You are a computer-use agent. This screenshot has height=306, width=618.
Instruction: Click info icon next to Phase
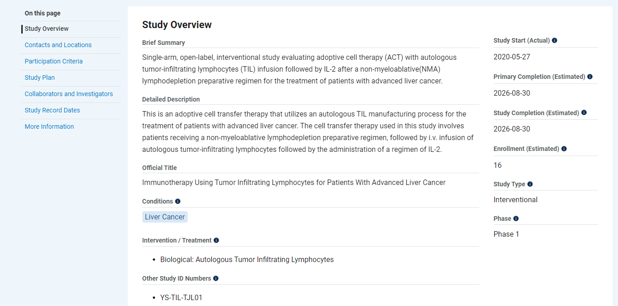point(516,219)
